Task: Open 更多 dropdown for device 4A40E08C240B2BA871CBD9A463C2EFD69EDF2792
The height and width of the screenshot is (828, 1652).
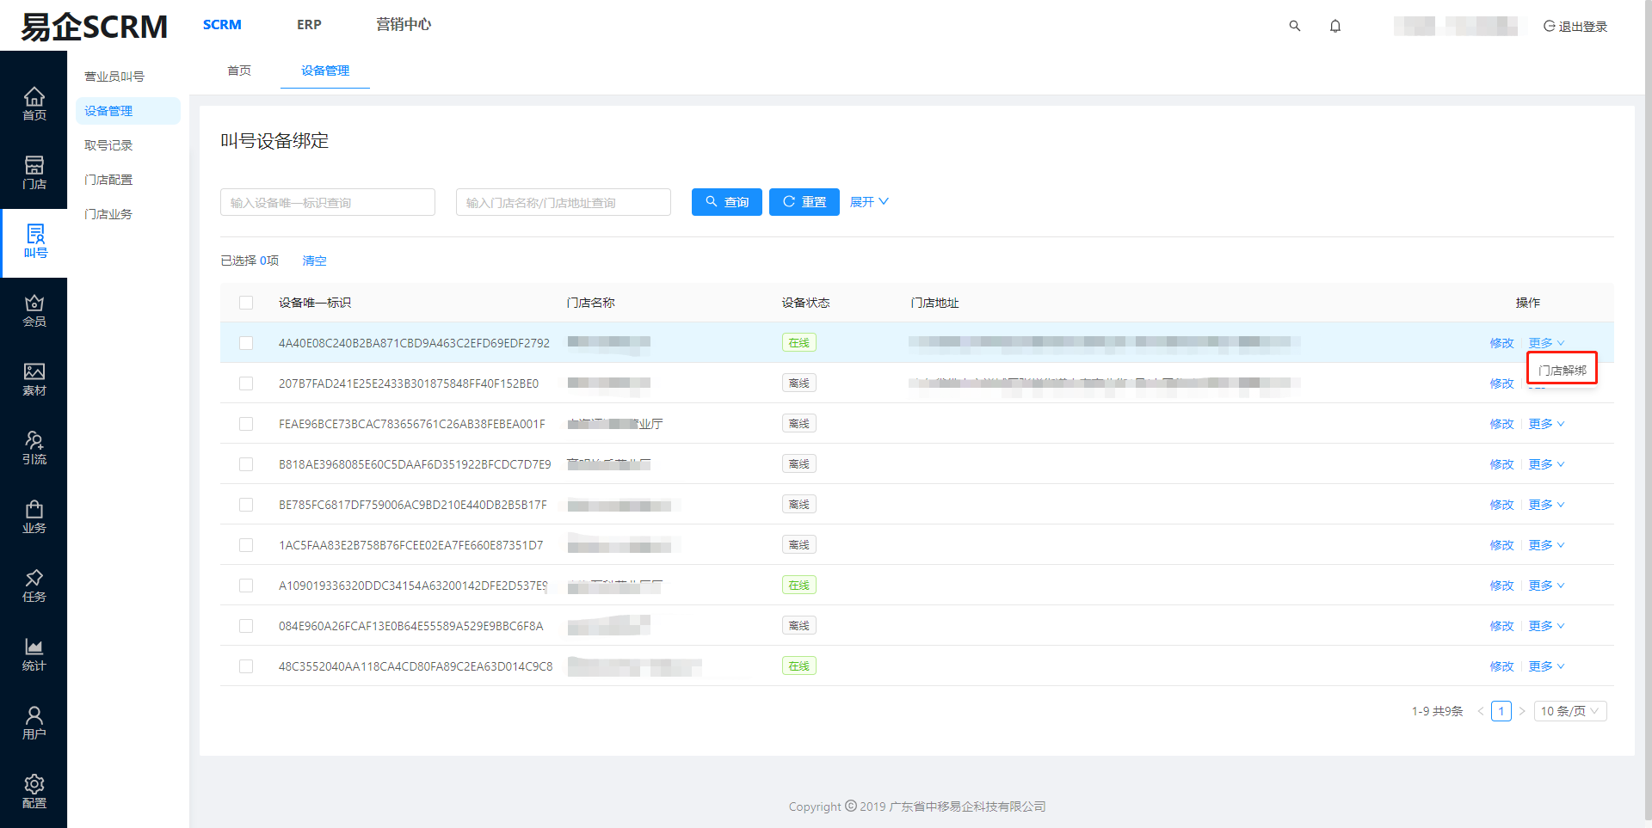Action: pyautogui.click(x=1546, y=343)
